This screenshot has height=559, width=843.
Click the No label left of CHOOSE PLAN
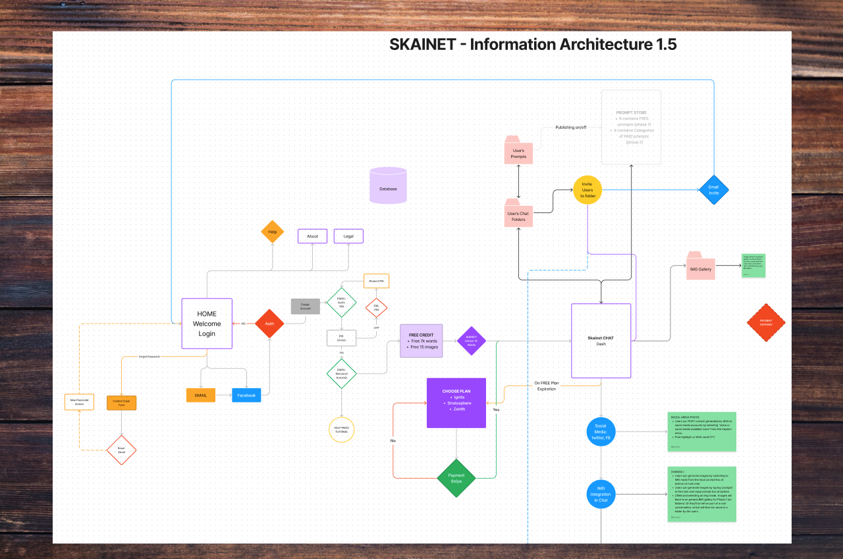pyautogui.click(x=393, y=441)
